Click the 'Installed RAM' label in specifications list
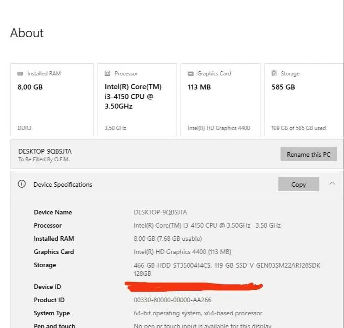This screenshot has height=328, width=344. 54,239
